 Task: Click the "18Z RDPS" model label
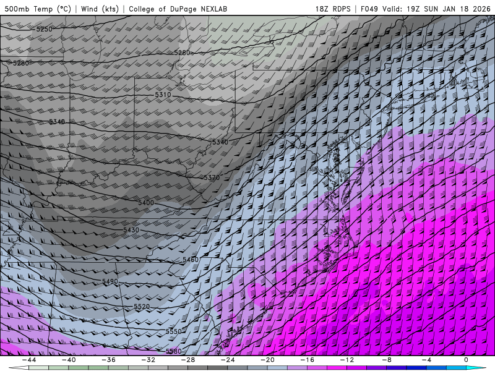point(333,9)
